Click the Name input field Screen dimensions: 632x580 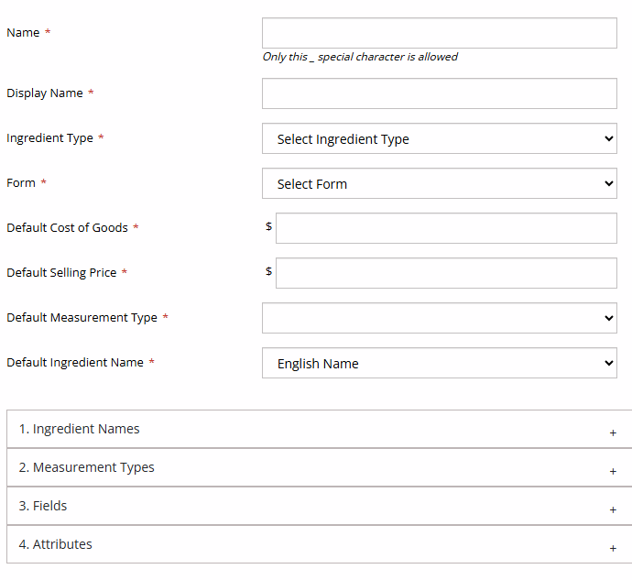439,33
